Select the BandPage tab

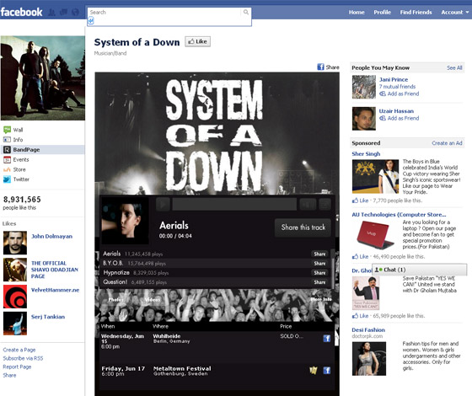[x=42, y=150]
